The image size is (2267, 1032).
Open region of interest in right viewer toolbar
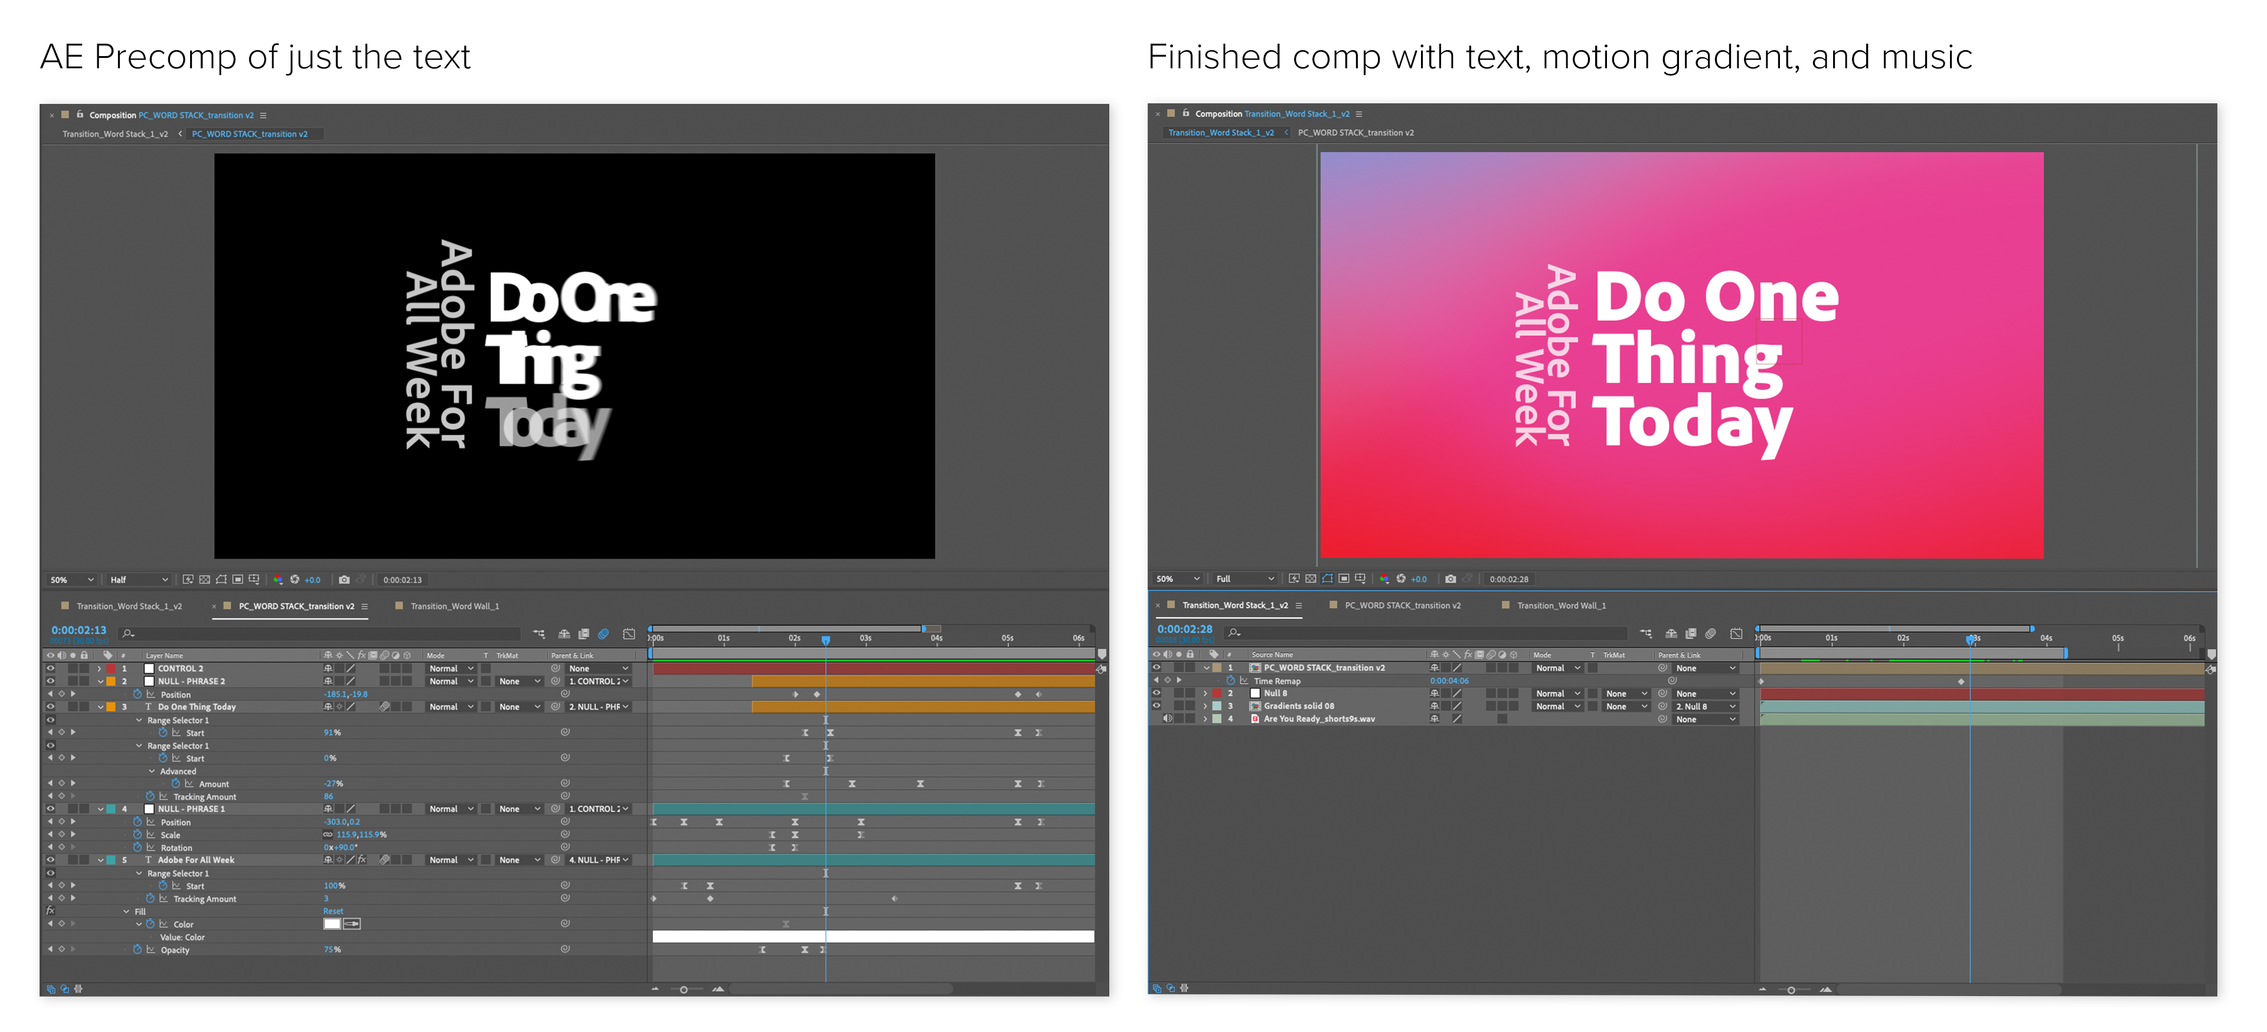tap(1344, 579)
